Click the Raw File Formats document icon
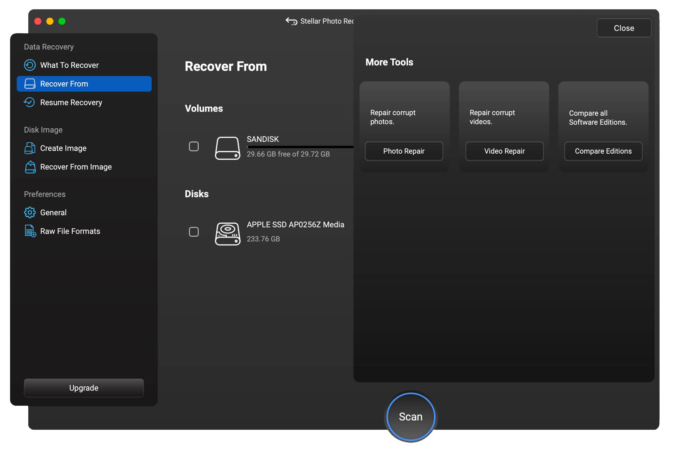The height and width of the screenshot is (452, 680). (x=30, y=231)
